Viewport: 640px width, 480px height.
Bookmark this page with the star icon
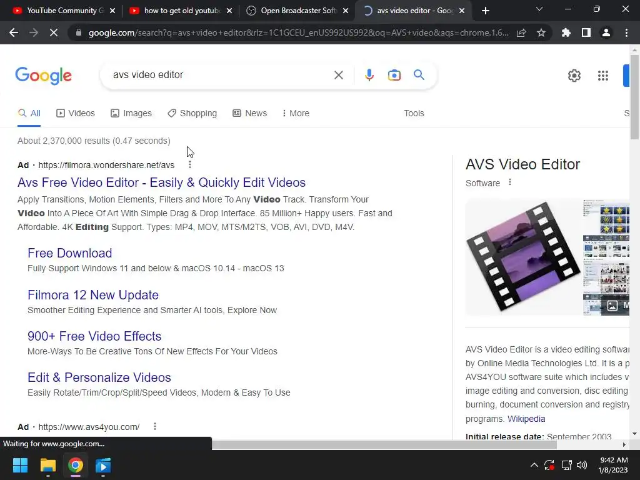tap(541, 32)
